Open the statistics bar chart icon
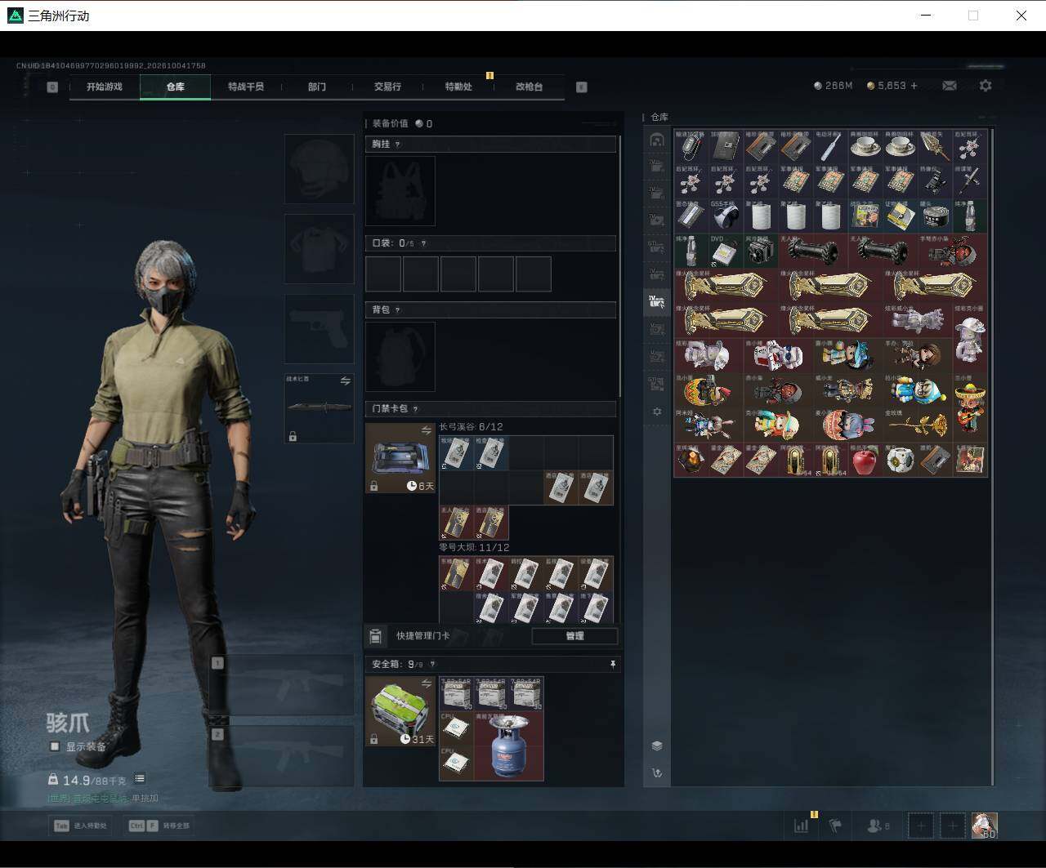This screenshot has height=868, width=1046. click(x=802, y=826)
